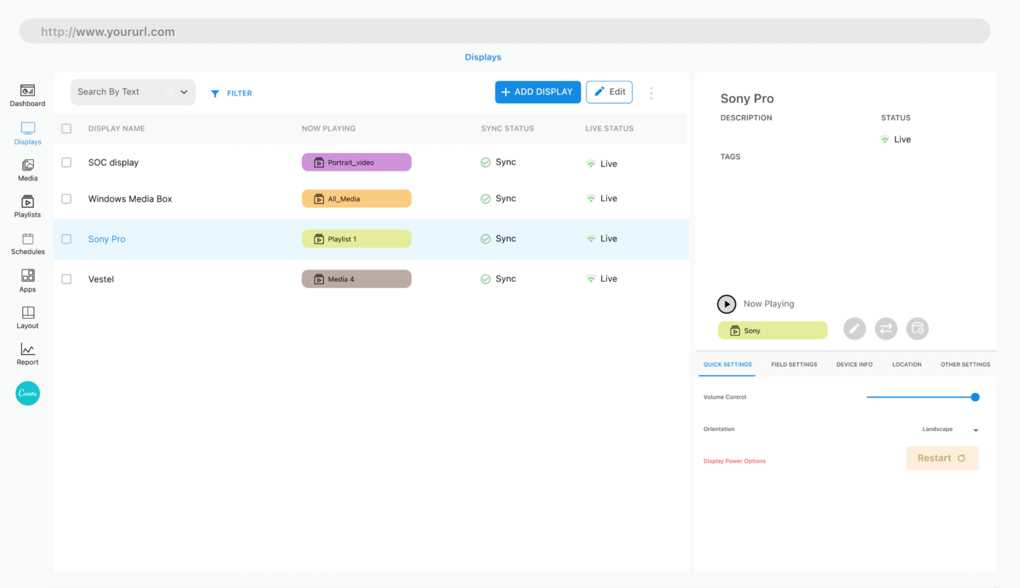1020x588 pixels.
Task: Open Display Power Options
Action: point(734,460)
